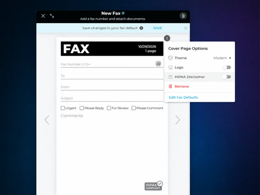The width and height of the screenshot is (260, 195).
Task: Click the HIPAA shield icon beside New Fax
Action: [x=123, y=13]
